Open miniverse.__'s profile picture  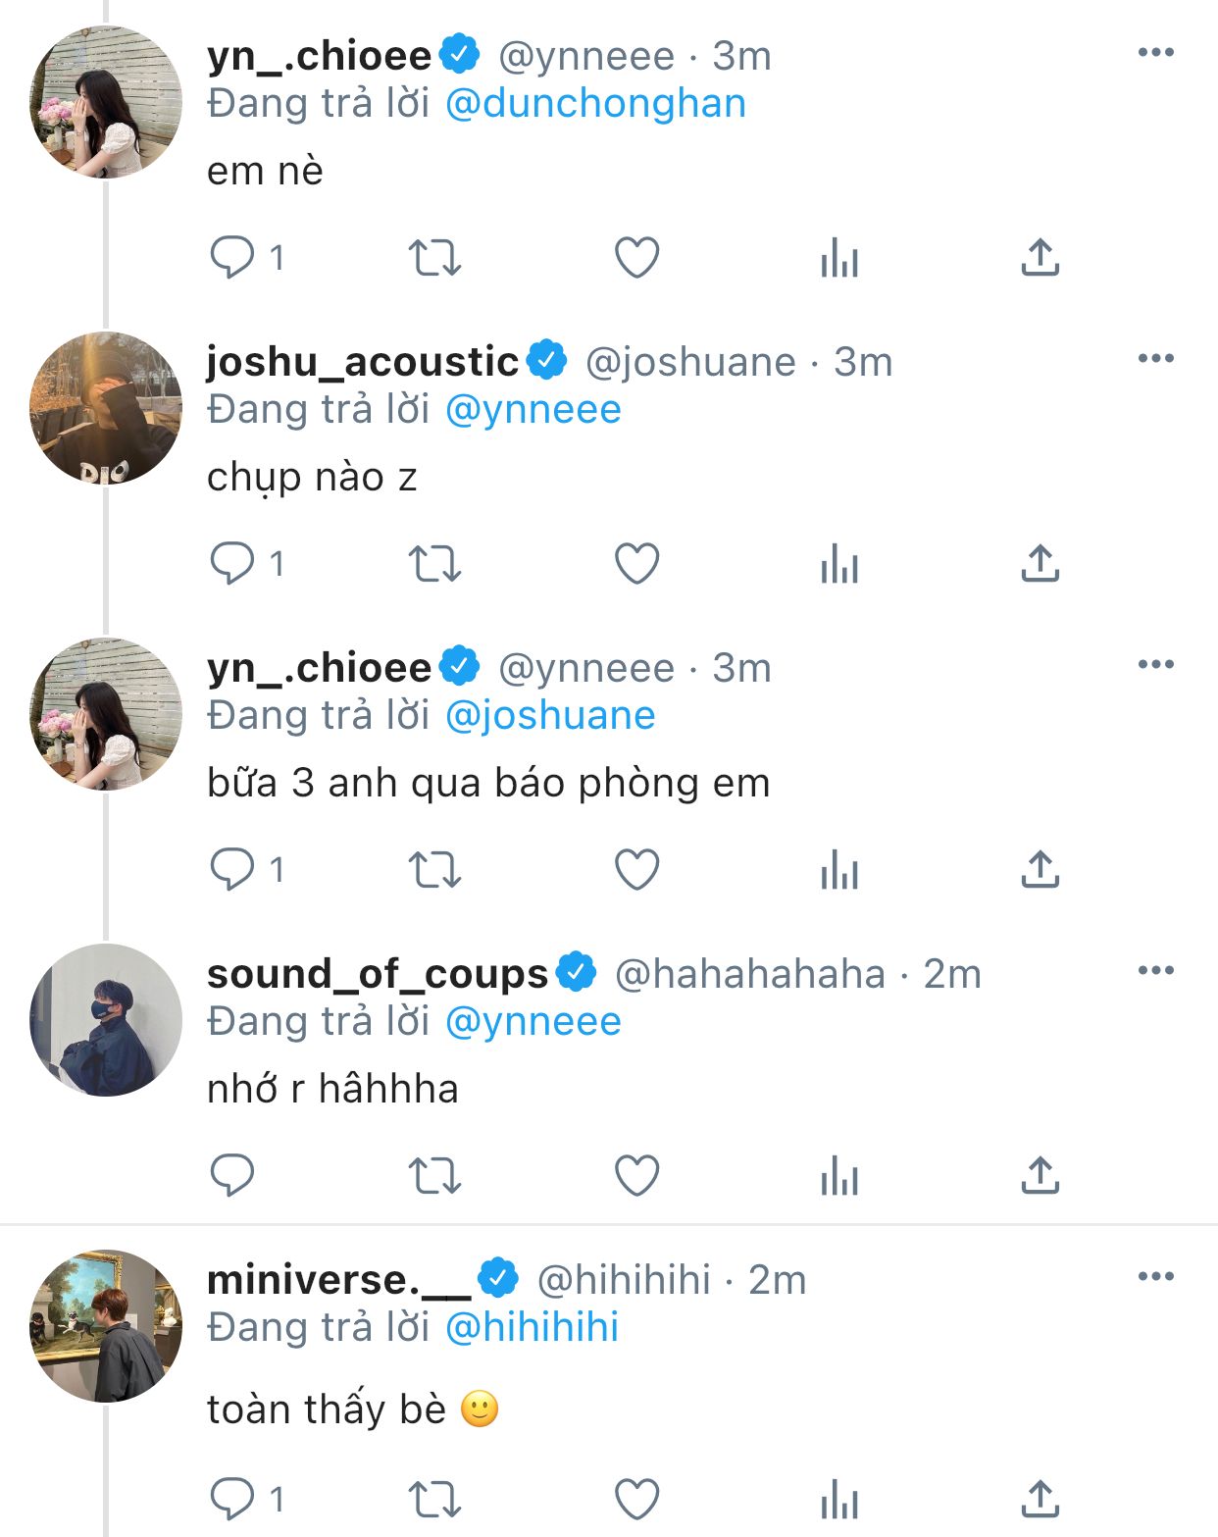click(x=106, y=1325)
